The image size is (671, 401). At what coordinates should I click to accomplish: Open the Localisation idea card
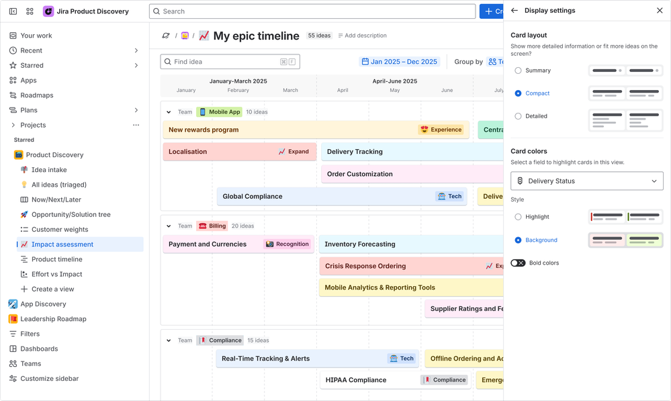[x=240, y=152]
